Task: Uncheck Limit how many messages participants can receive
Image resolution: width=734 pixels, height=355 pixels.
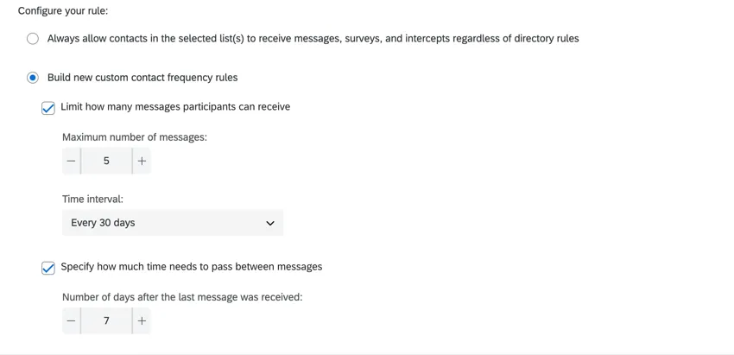Action: tap(48, 108)
